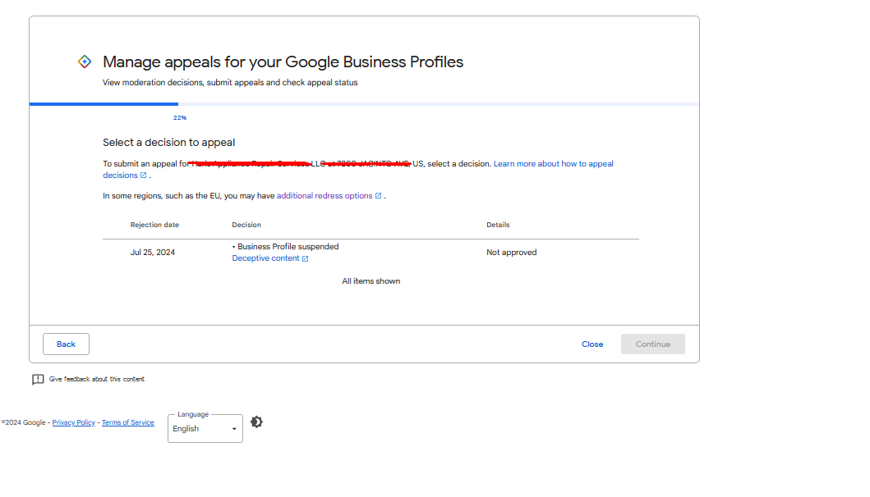Click the 22% progress bar
The height and width of the screenshot is (497, 870).
point(364,104)
